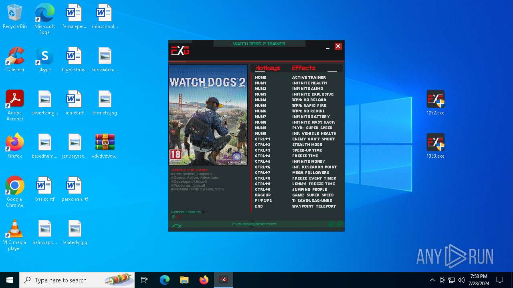Image resolution: width=513 pixels, height=288 pixels.
Task: Click the left green icon in trainer footer
Action: click(x=332, y=224)
